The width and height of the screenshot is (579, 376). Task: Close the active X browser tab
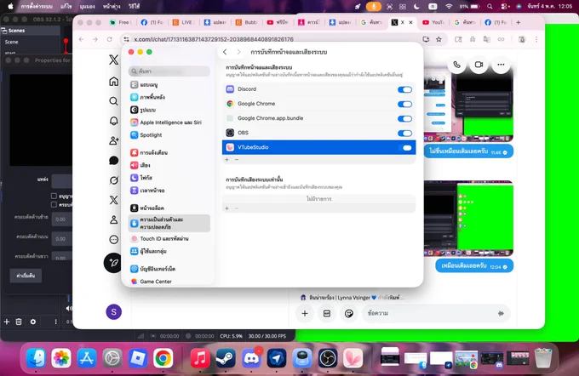(410, 22)
